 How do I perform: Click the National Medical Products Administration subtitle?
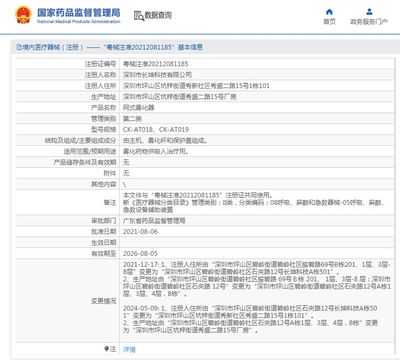pyautogui.click(x=79, y=22)
